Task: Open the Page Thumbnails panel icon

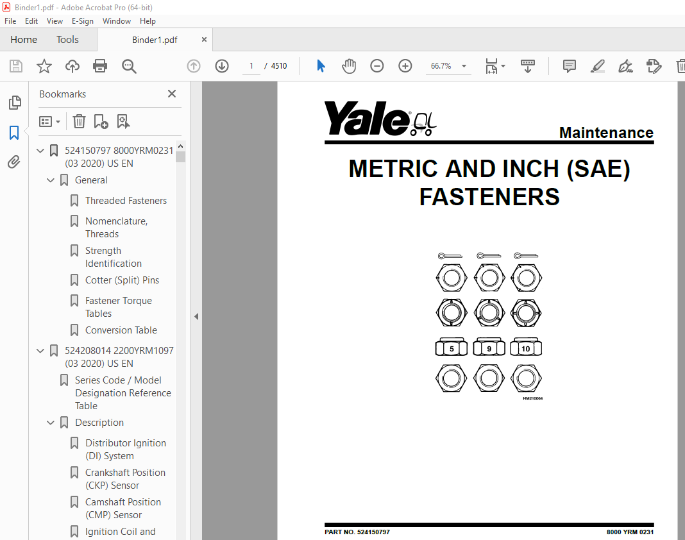Action: tap(15, 103)
